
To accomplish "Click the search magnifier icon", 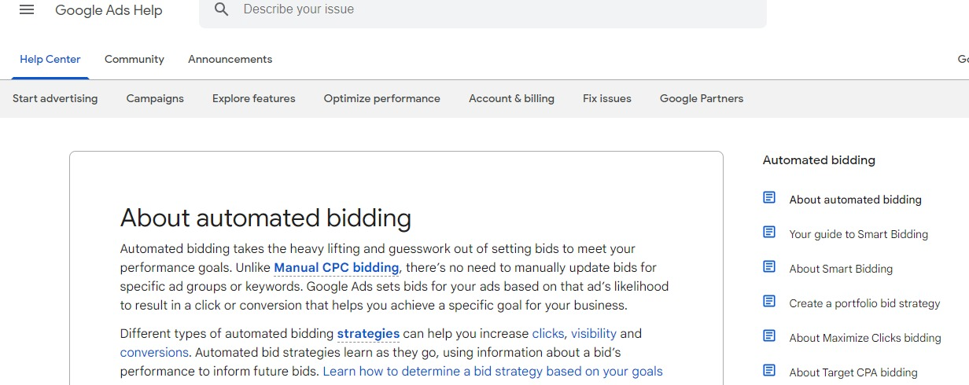I will tap(222, 9).
